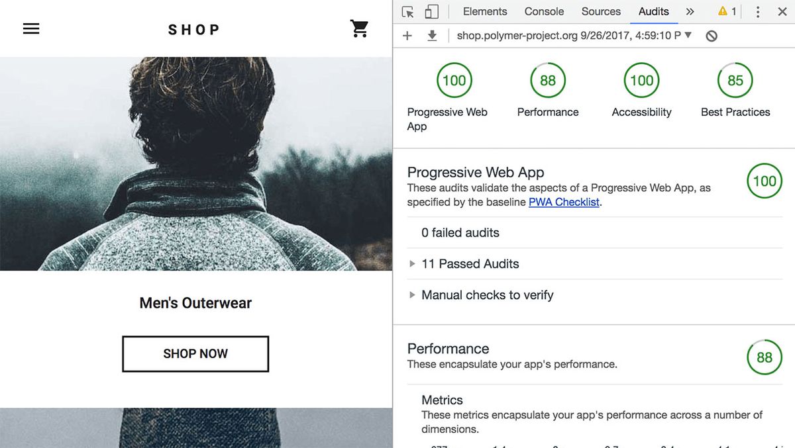Clear audits using the block icon
This screenshot has height=448, width=795.
click(712, 35)
